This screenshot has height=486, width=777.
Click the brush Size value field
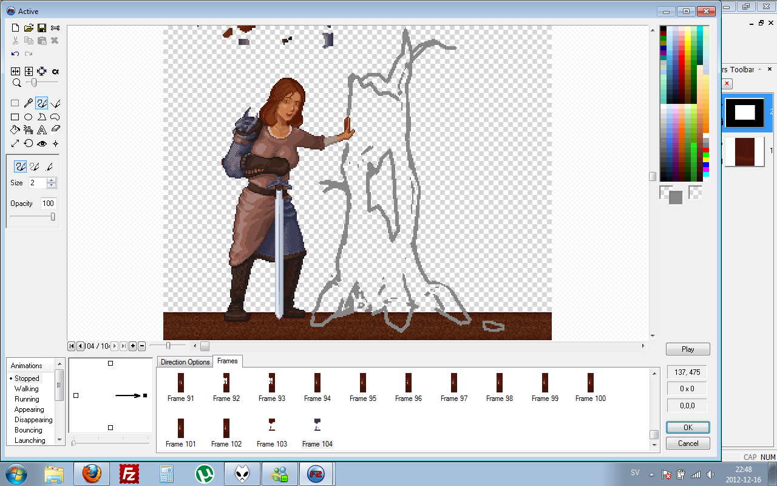coord(38,183)
